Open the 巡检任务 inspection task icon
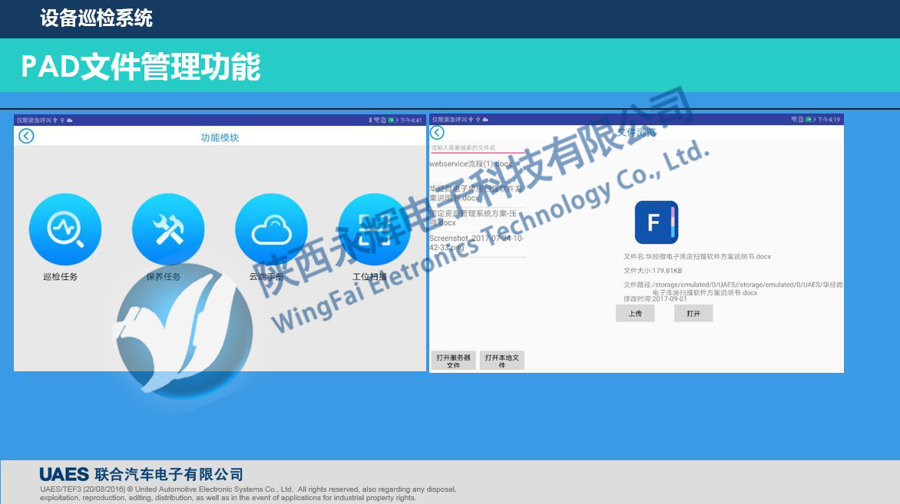The width and height of the screenshot is (900, 504). click(x=65, y=229)
